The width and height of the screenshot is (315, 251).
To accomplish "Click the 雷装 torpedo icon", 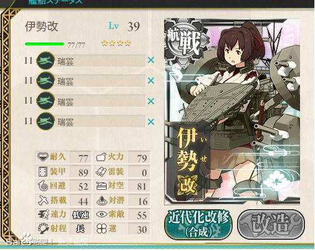I will 101,172.
